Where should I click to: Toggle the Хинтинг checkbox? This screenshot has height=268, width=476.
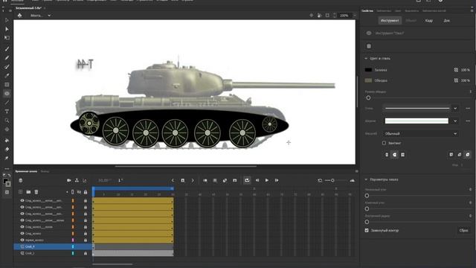coord(384,143)
